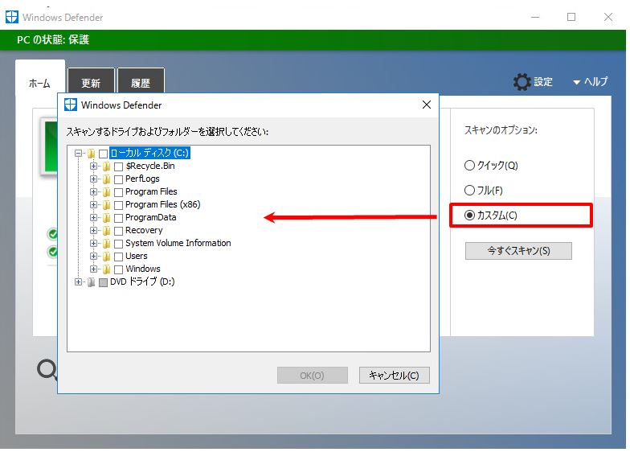The width and height of the screenshot is (630, 452).
Task: Click folder icon next to Users
Action: (x=106, y=256)
